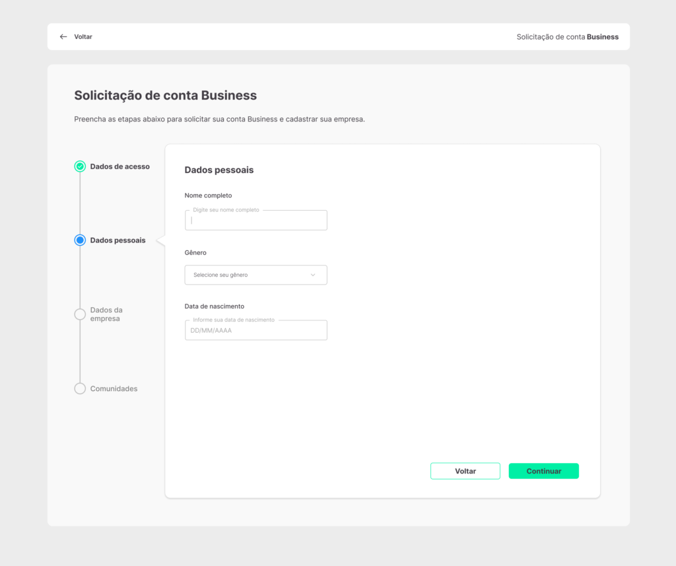Click the outlined Voltar button

465,471
